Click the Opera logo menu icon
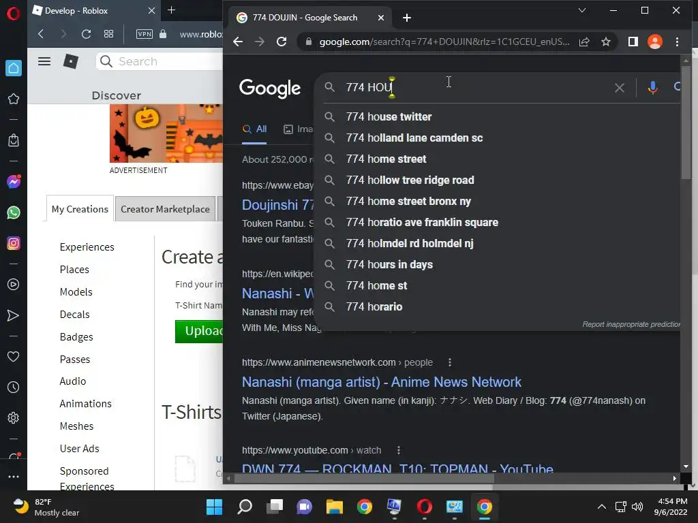Screen dimensions: 698x523 tap(13, 13)
